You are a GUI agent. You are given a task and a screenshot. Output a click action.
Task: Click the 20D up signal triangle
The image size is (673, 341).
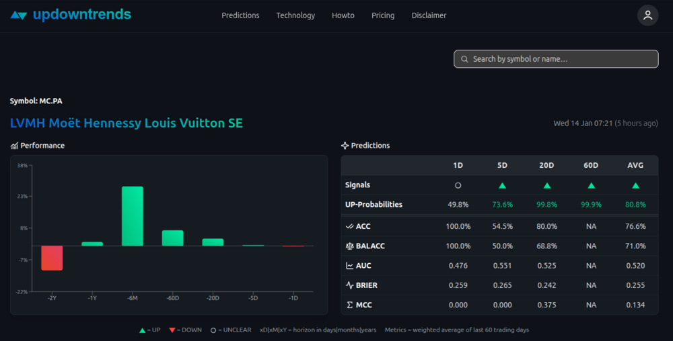pyautogui.click(x=546, y=185)
